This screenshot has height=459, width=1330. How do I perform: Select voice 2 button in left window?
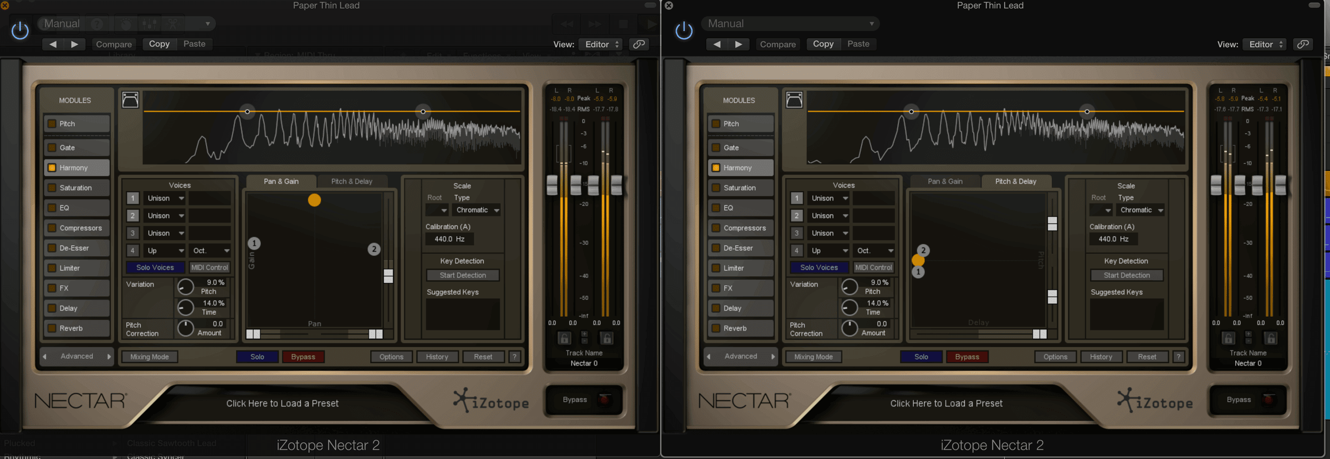(132, 216)
